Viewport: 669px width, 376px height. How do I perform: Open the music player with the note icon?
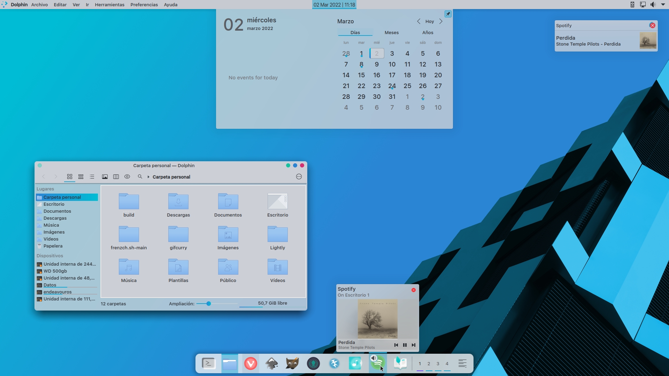(355, 364)
